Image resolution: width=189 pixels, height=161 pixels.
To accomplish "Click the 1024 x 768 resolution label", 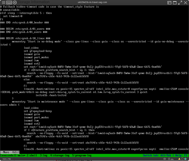I will coord(7,159).
